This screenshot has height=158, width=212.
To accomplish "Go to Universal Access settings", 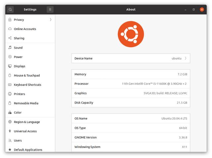I will 30,131.
